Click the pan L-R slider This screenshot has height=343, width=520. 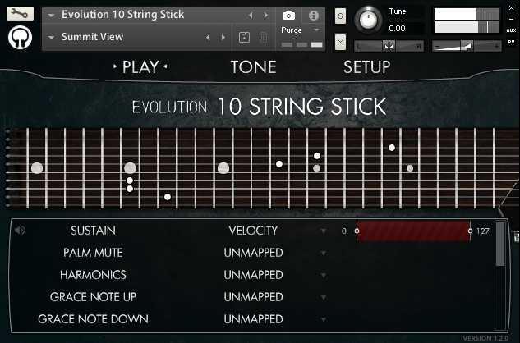pos(389,46)
